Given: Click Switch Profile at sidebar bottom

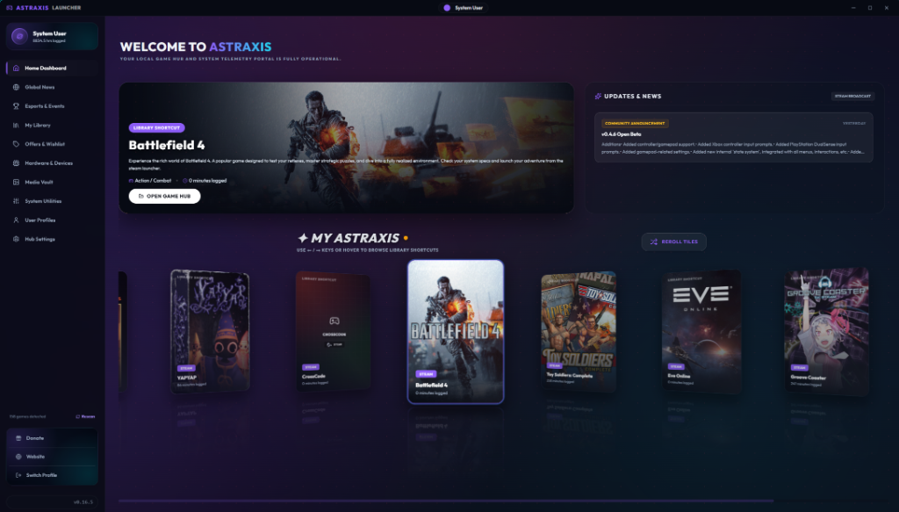Looking at the screenshot, I should [x=52, y=475].
